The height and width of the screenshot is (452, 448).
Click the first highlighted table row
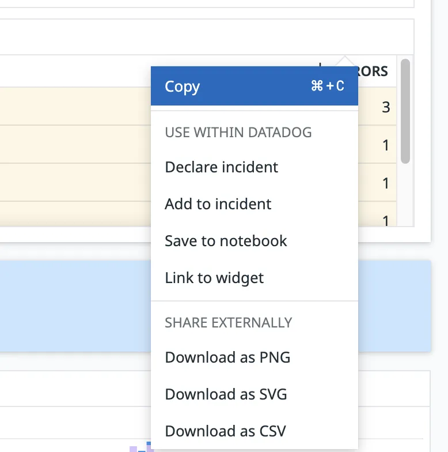tap(75, 107)
